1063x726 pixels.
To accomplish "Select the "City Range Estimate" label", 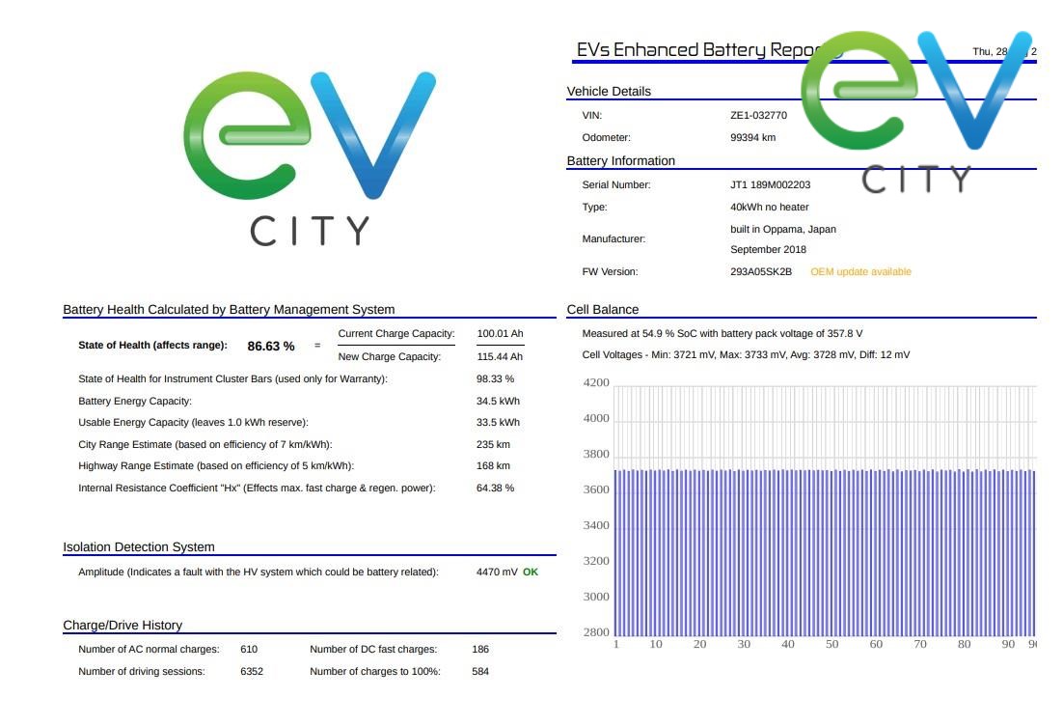I will click(205, 444).
